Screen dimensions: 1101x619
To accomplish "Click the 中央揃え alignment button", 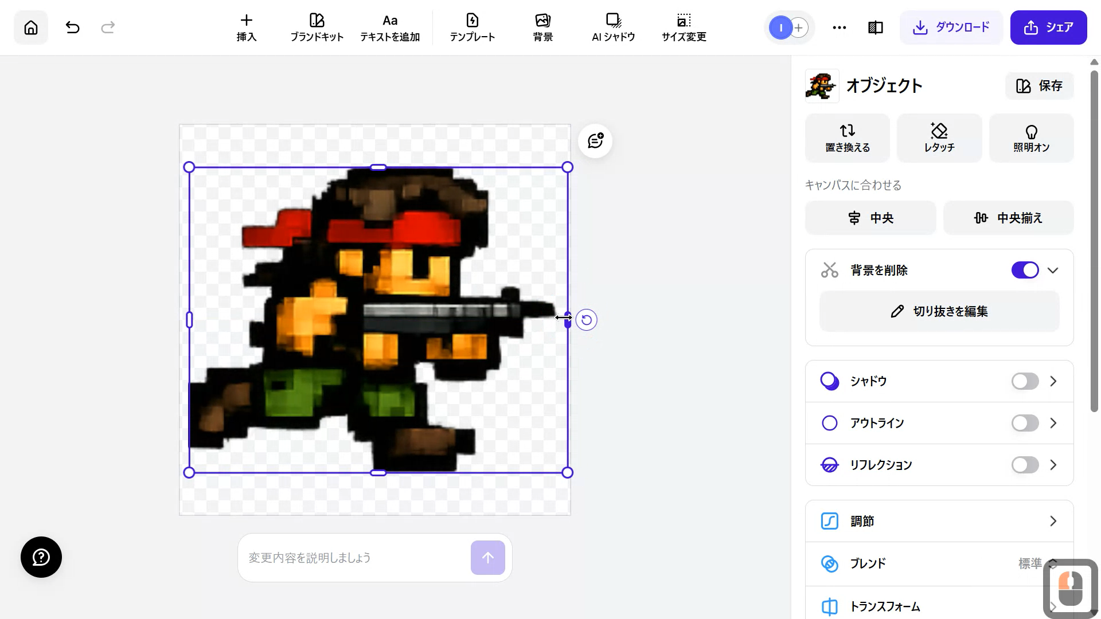I will (x=1008, y=218).
